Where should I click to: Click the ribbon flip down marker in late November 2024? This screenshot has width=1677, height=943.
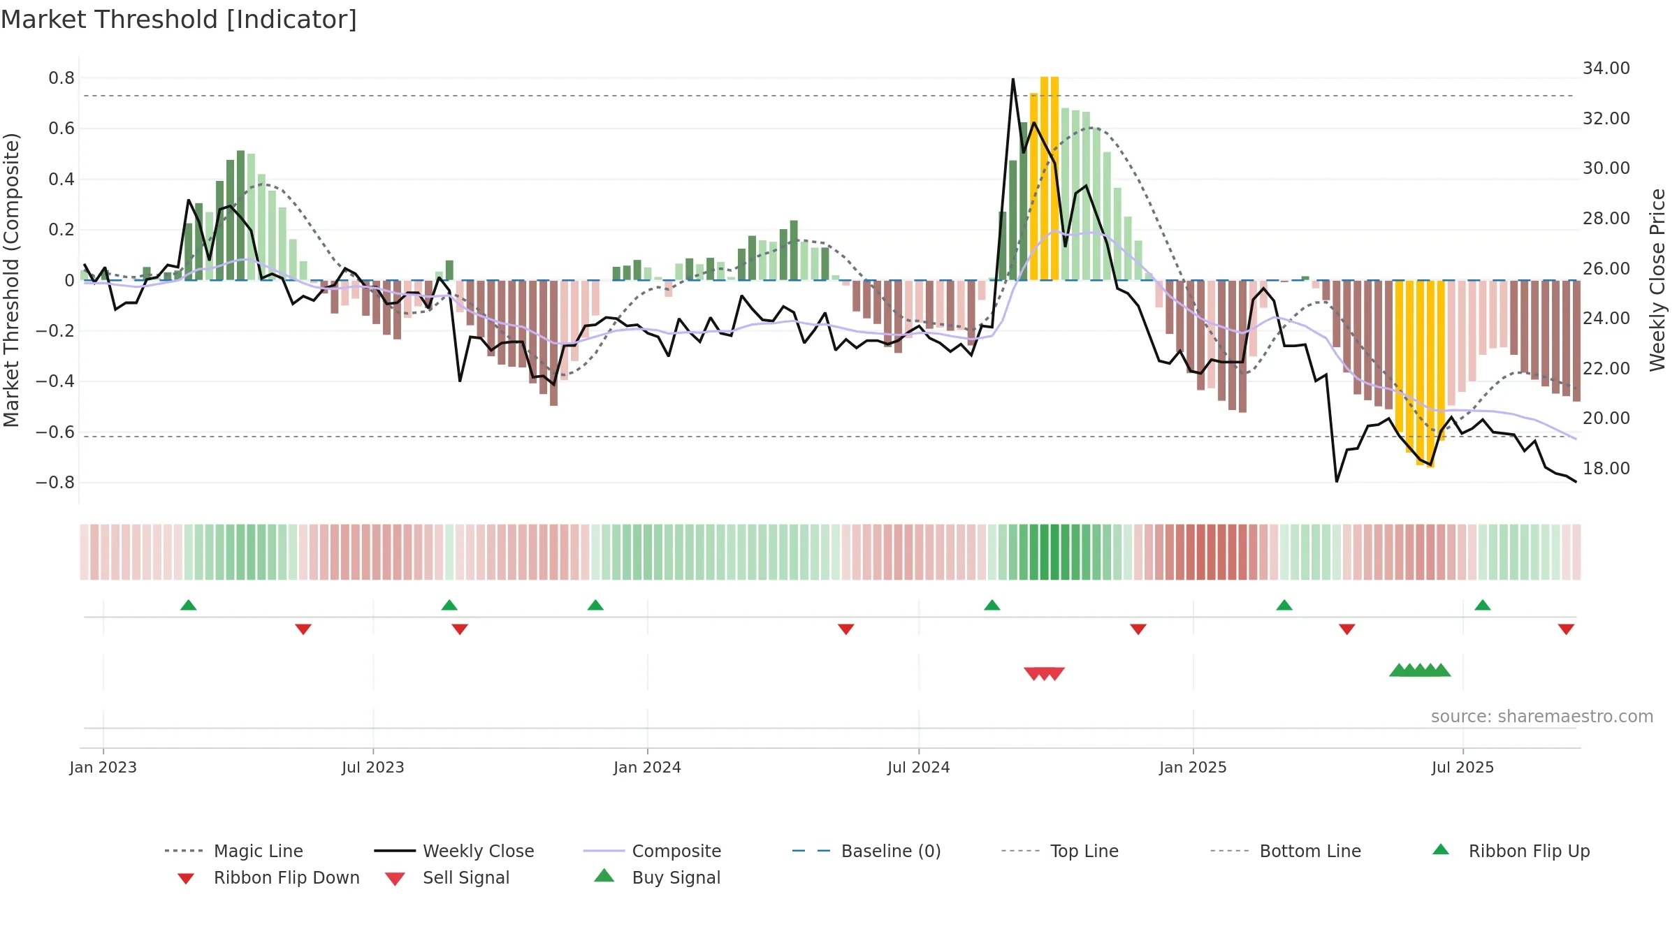tap(1138, 629)
